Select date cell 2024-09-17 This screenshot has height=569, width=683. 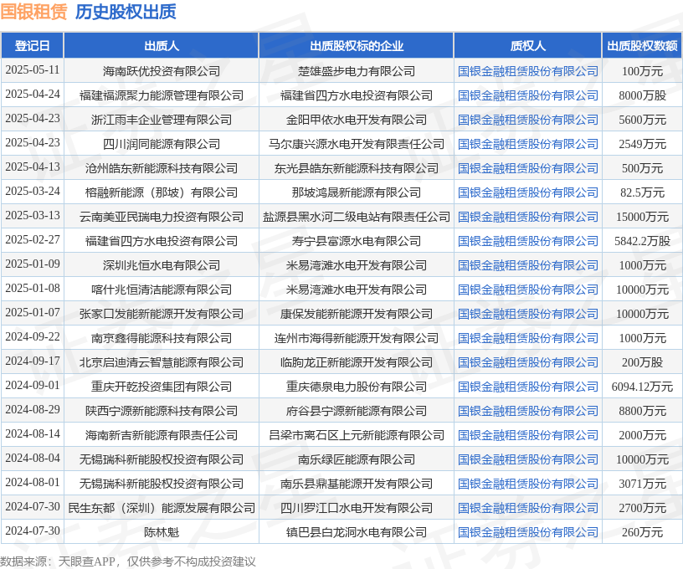coord(33,361)
